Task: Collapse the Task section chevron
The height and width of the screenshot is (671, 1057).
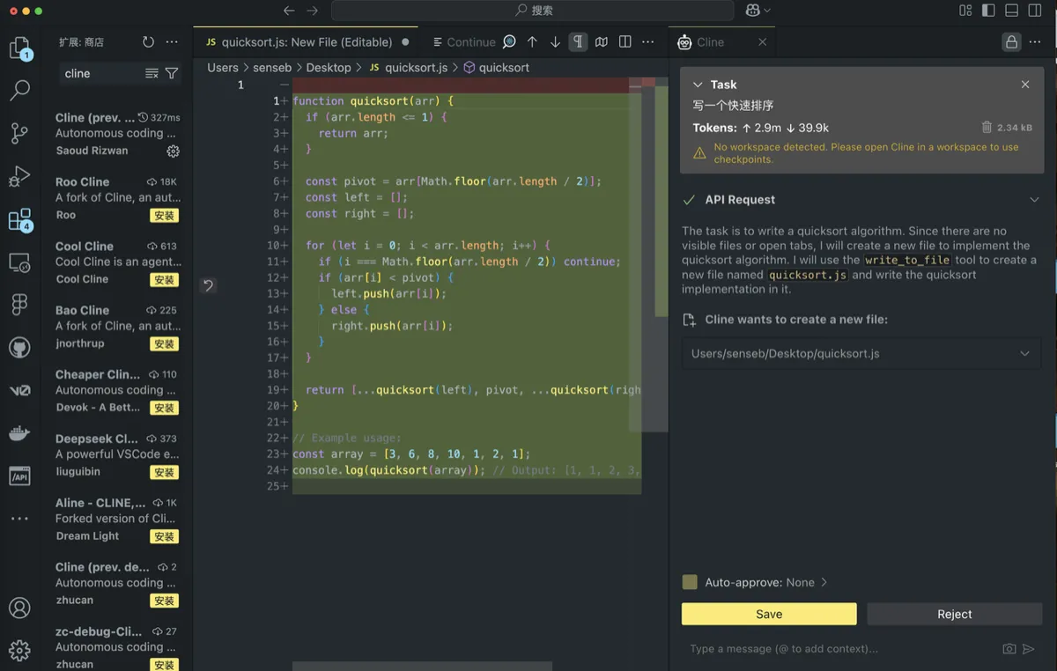Action: [x=698, y=85]
